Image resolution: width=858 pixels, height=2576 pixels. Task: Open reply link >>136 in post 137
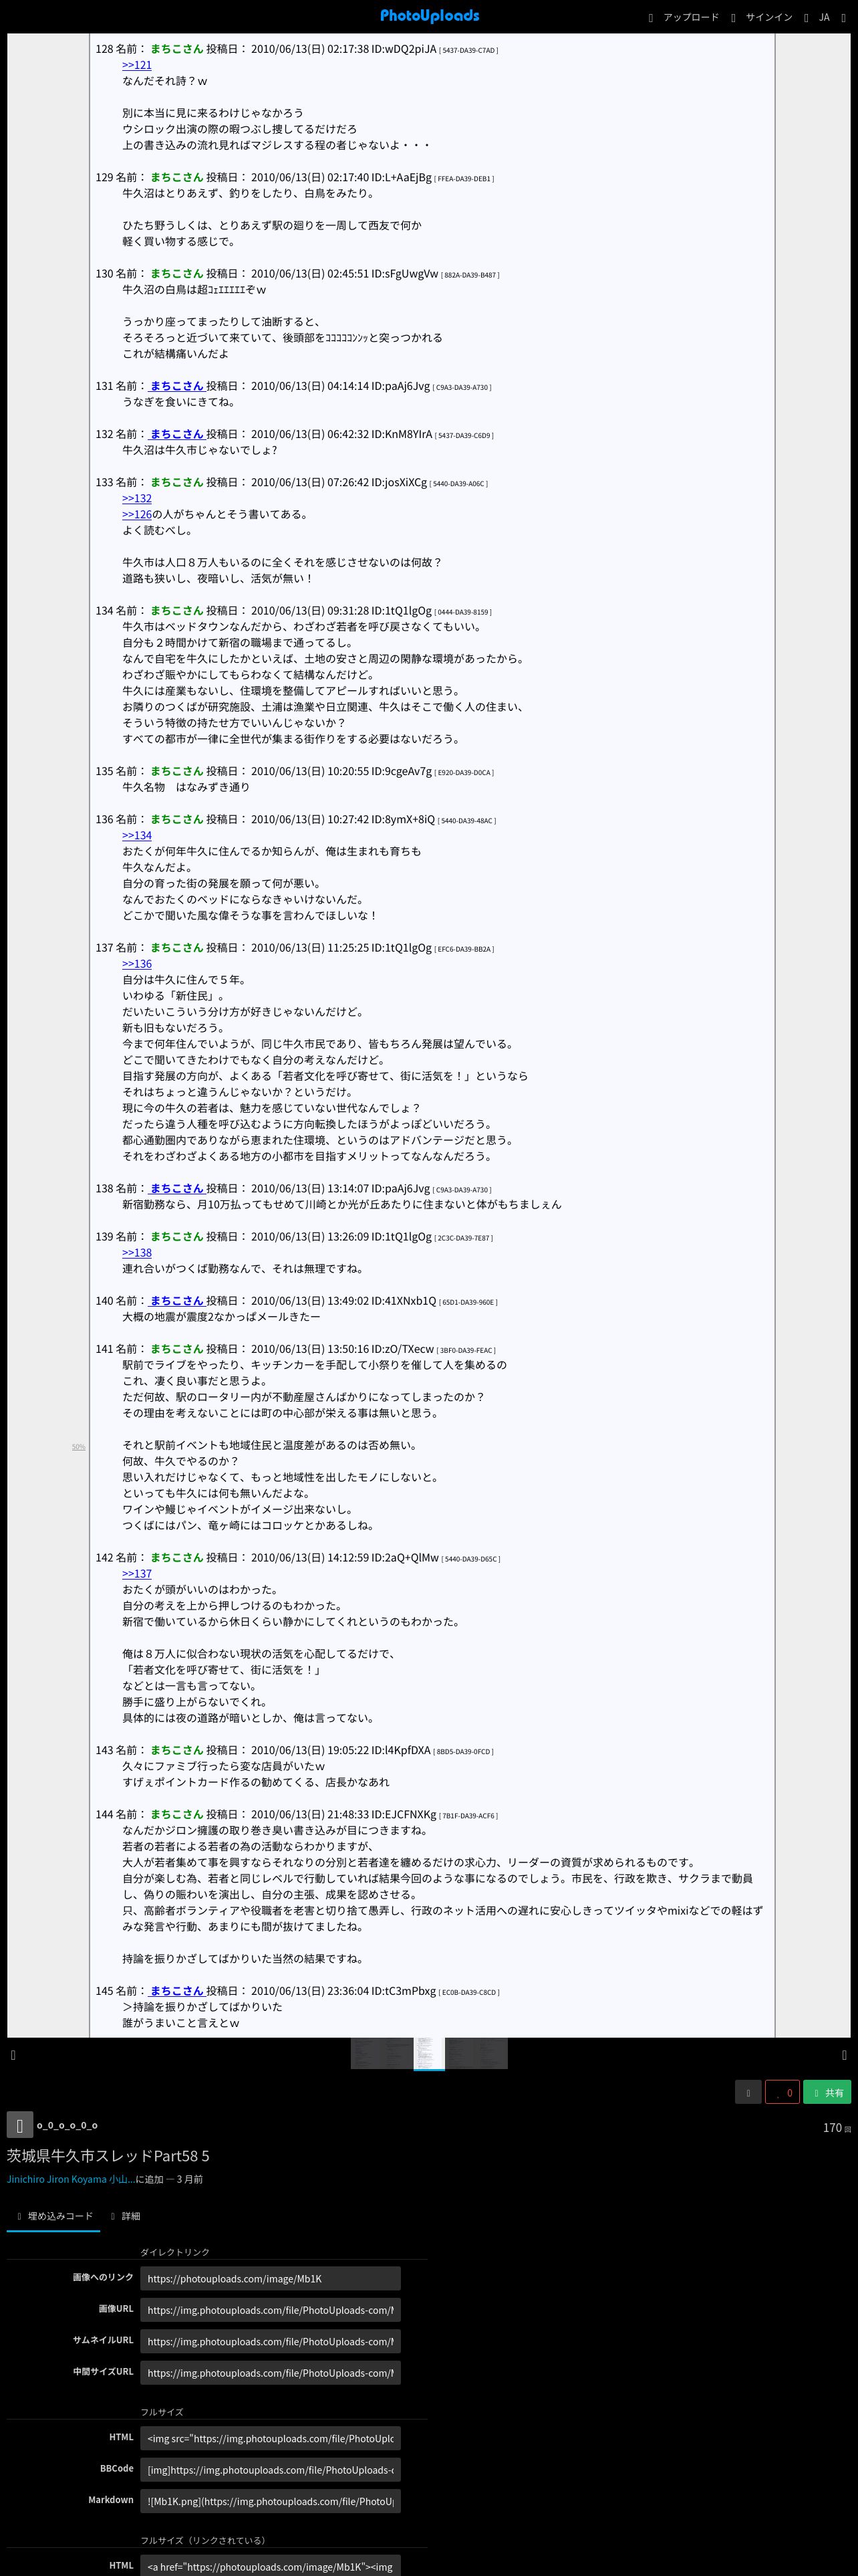coord(137,964)
